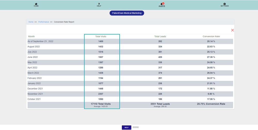Click total visits value 1516
Image resolution: width=258 pixels, height=130 pixels.
(101, 52)
